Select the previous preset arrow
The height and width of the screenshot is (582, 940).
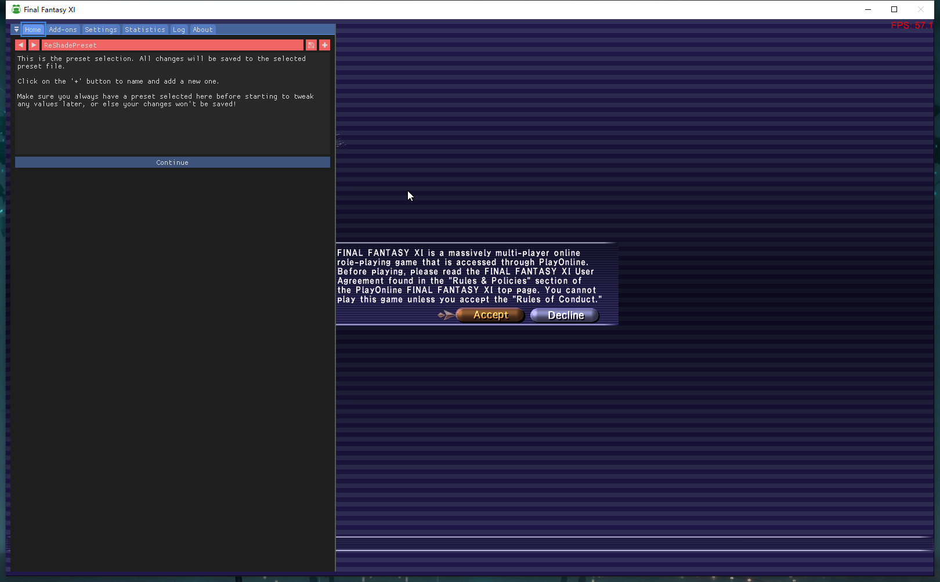[21, 45]
